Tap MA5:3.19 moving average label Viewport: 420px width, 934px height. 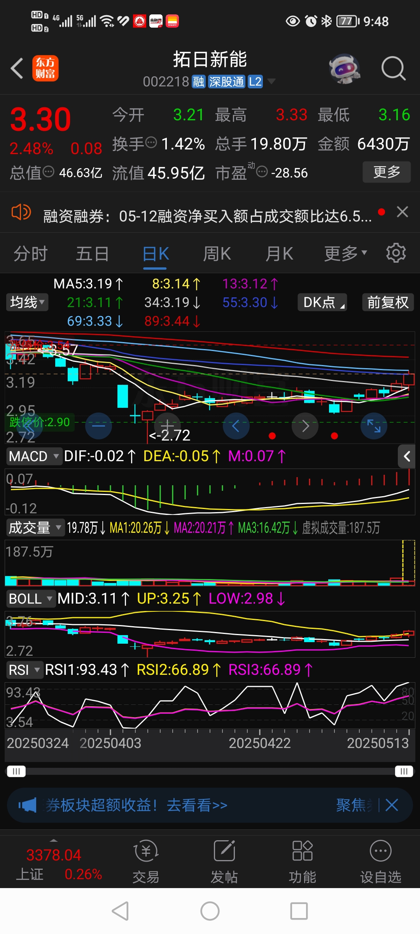tap(88, 284)
